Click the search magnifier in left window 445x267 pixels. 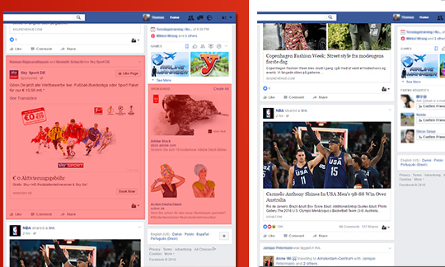click(x=78, y=18)
